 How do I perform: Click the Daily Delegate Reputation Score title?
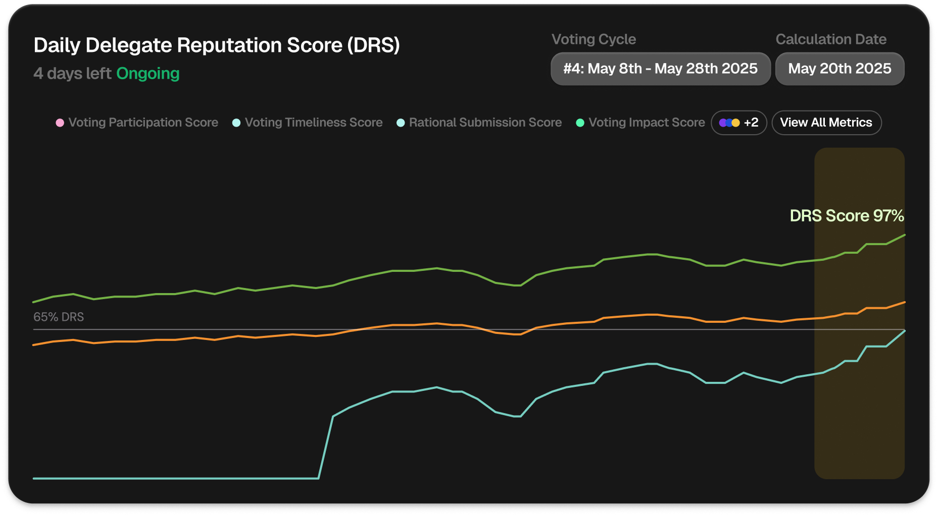(x=217, y=45)
